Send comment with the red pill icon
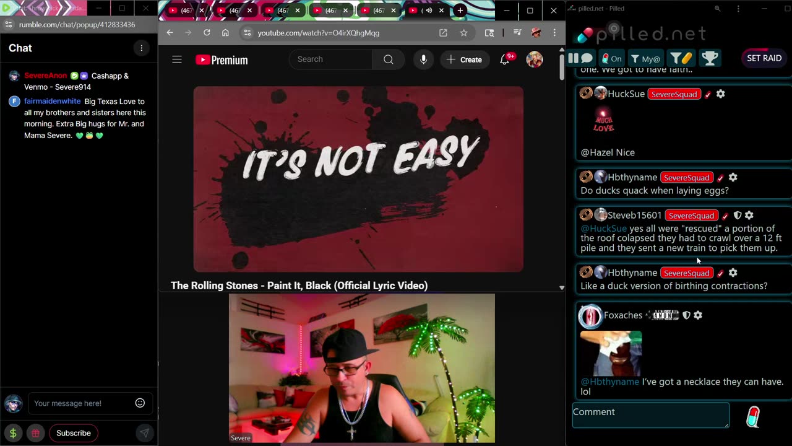Image resolution: width=792 pixels, height=446 pixels. (x=753, y=416)
